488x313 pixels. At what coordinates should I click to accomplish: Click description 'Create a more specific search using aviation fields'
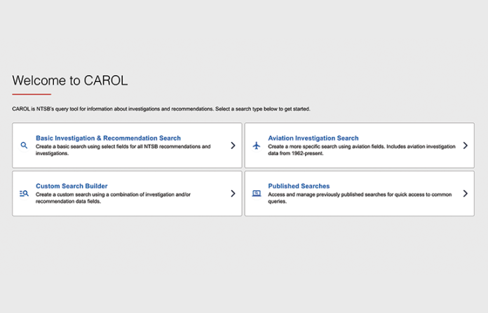[x=362, y=149]
